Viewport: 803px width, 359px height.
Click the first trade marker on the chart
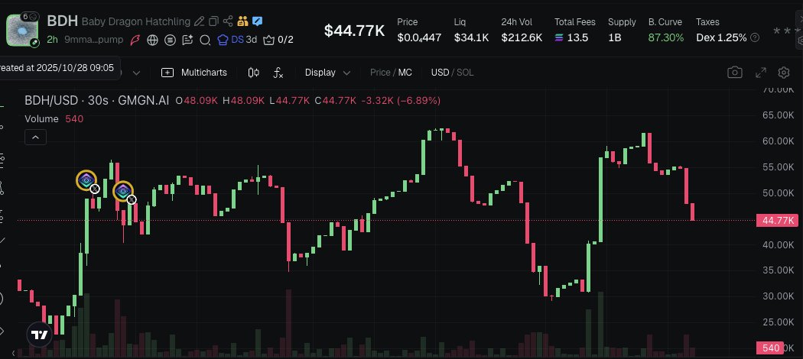coord(86,180)
